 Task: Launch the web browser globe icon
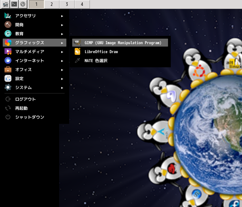[23, 4]
